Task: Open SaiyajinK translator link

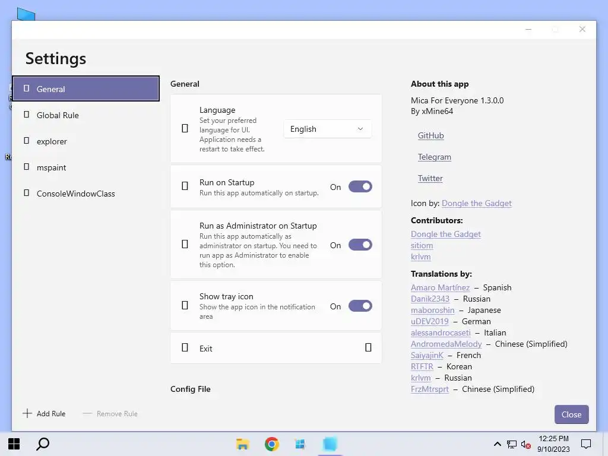Action: tap(427, 355)
